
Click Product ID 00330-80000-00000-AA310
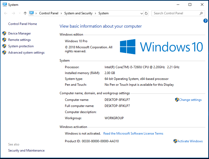point(92,141)
